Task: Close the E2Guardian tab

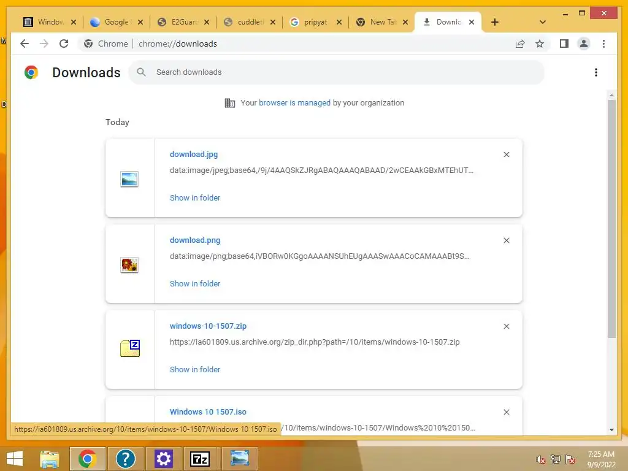Action: click(x=207, y=22)
